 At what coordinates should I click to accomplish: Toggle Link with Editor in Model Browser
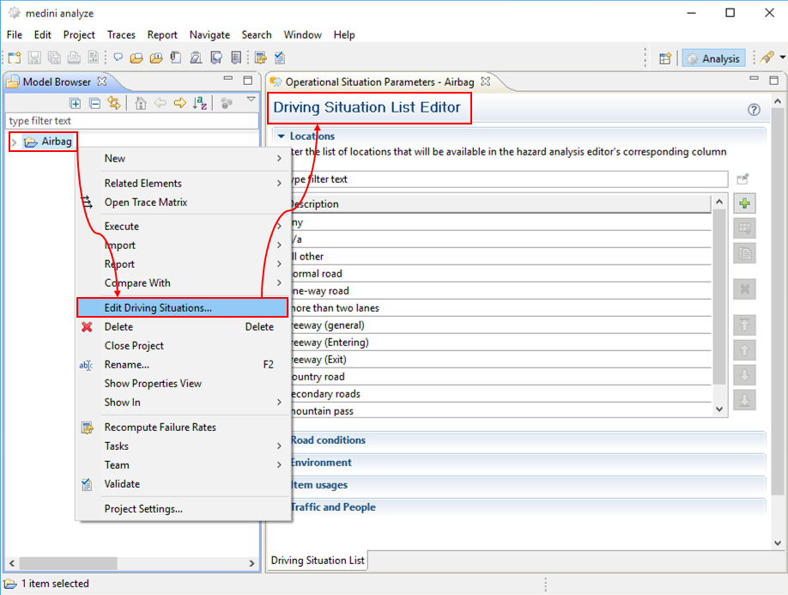pyautogui.click(x=113, y=103)
